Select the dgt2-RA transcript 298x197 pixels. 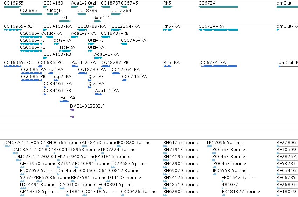(63, 40)
